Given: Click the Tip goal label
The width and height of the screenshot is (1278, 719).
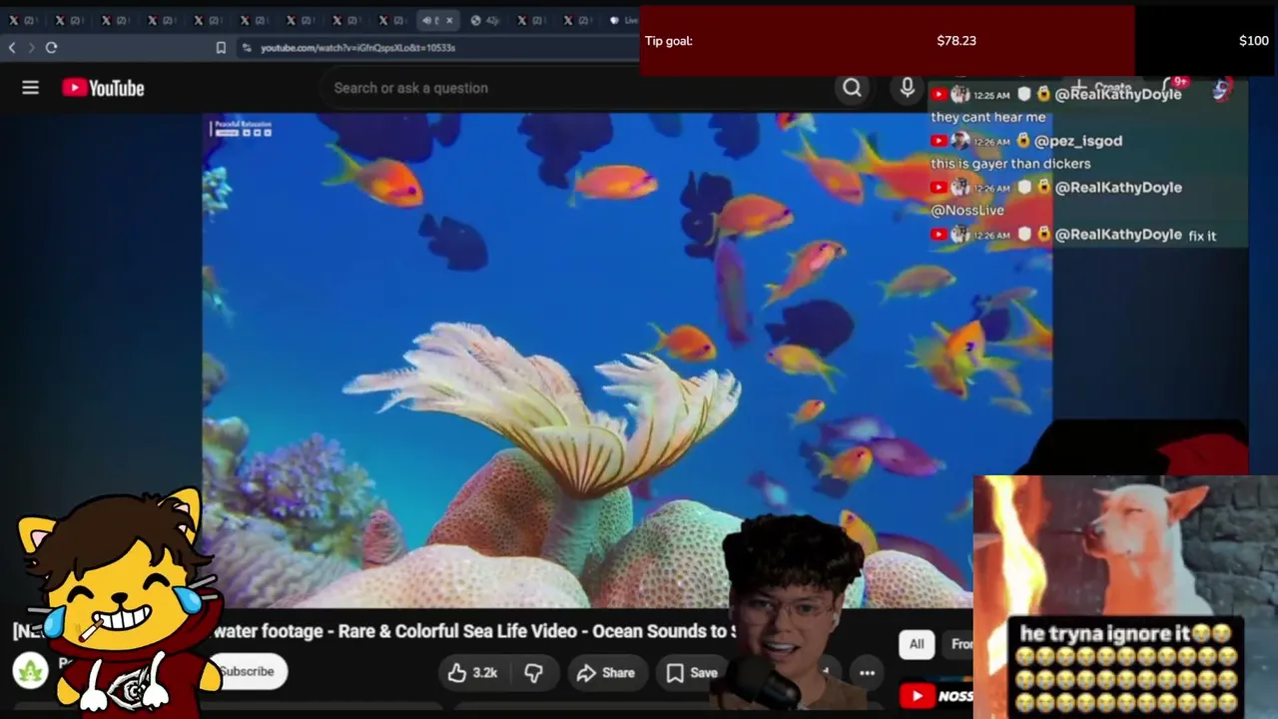Looking at the screenshot, I should 669,41.
